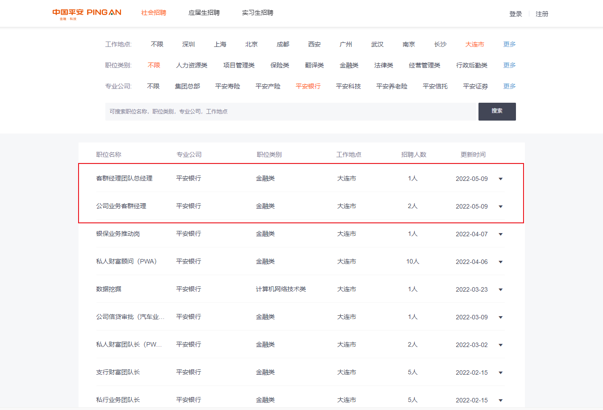The height and width of the screenshot is (410, 603).
Task: Expand the 私人财富顾问（PWA）row arrow
Action: (x=500, y=262)
